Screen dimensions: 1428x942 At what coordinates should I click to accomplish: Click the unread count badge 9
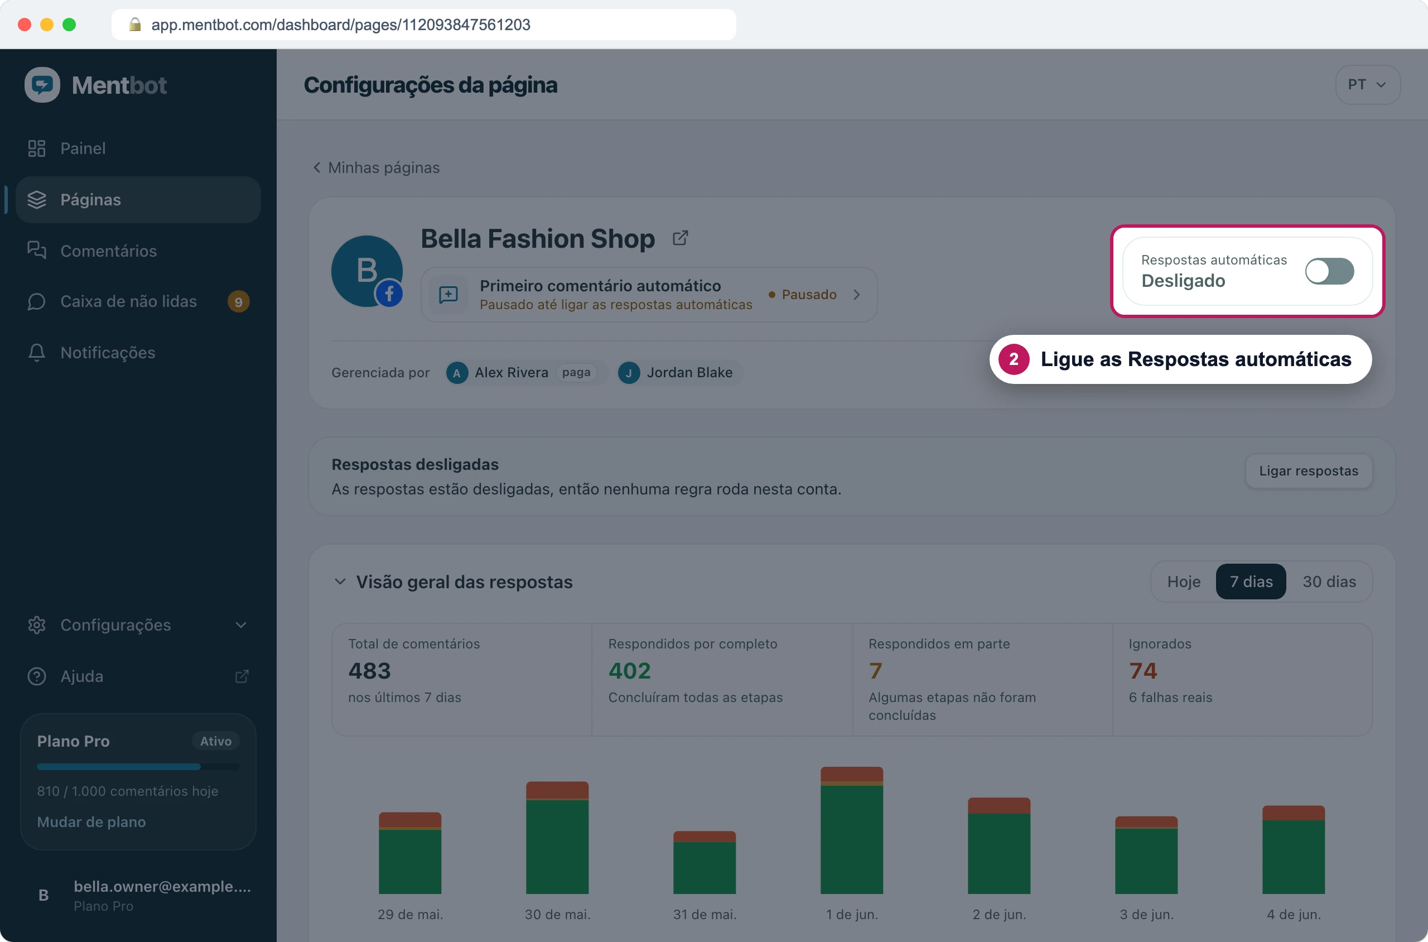click(238, 301)
